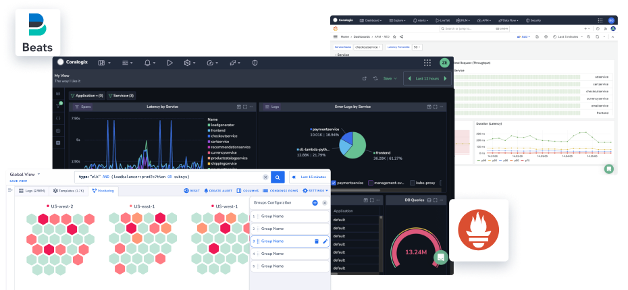Screen dimensions: 628x290
Task: Maximize the Latency by Service widget
Action: tap(244, 107)
